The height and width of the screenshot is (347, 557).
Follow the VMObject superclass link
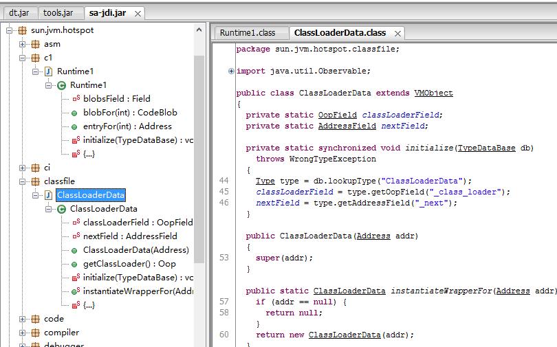point(433,93)
